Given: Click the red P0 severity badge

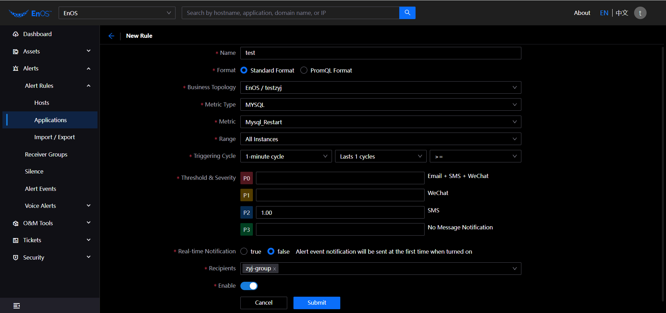Looking at the screenshot, I should coord(247,178).
